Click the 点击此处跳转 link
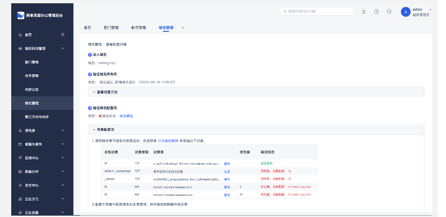The width and height of the screenshot is (446, 217). pos(168,141)
